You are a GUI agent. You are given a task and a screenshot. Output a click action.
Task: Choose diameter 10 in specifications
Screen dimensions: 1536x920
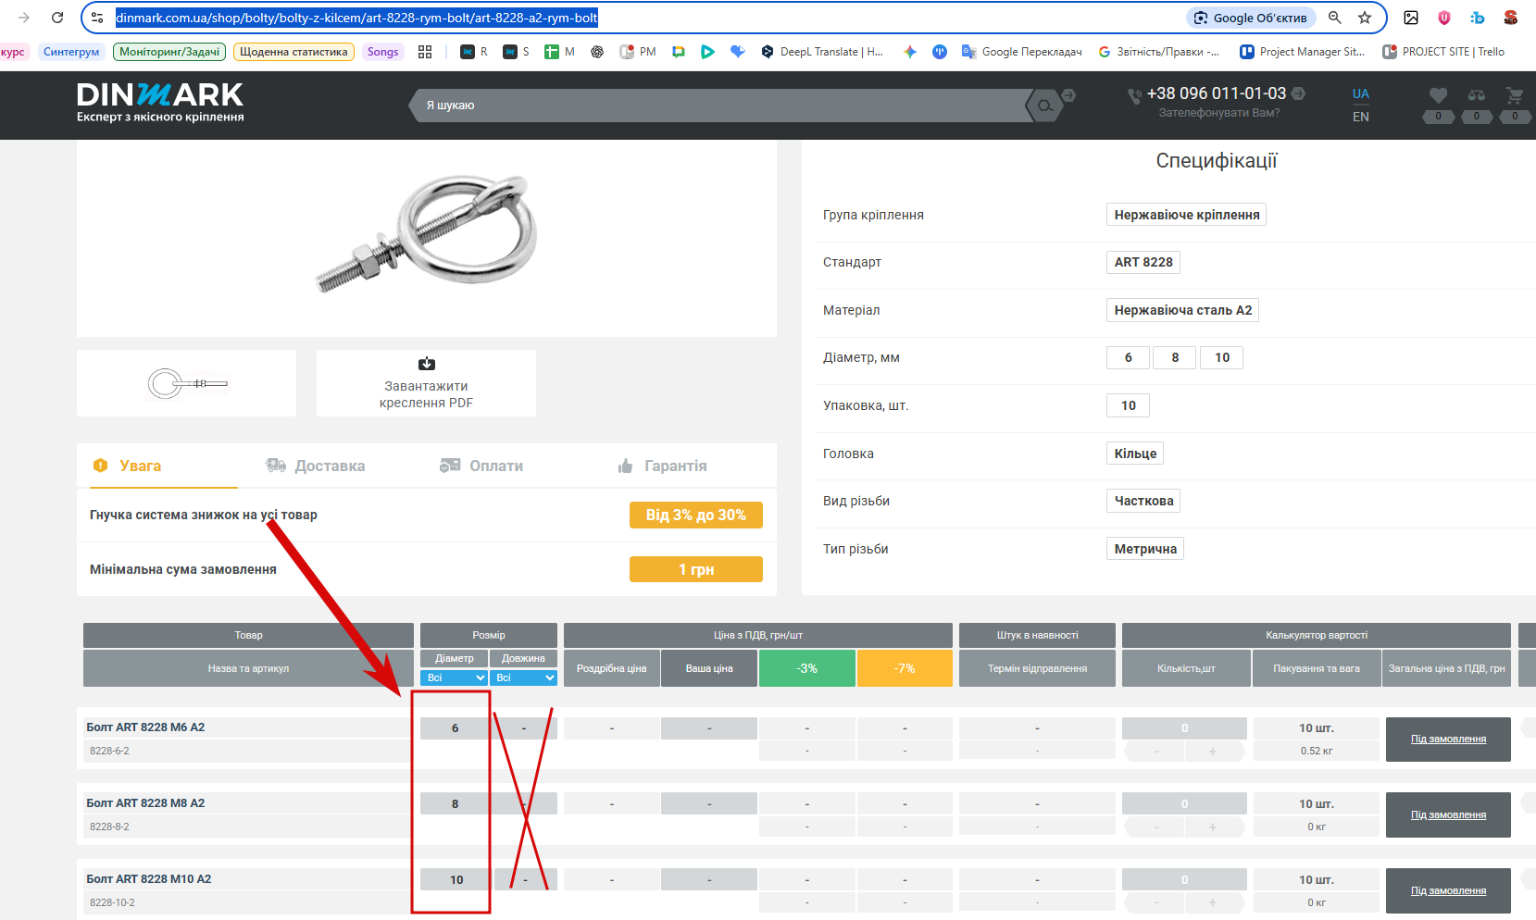pos(1222,357)
